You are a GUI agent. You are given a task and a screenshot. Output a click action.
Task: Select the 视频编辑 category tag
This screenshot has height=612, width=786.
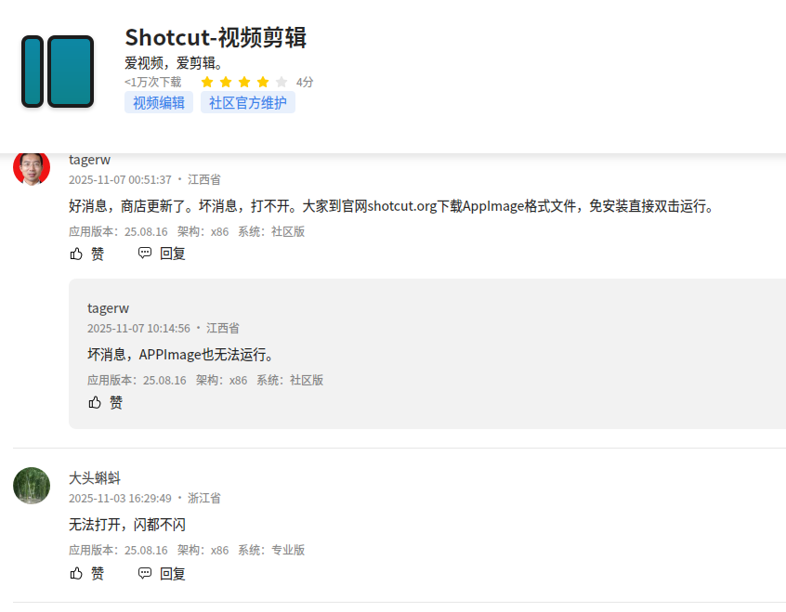[159, 103]
